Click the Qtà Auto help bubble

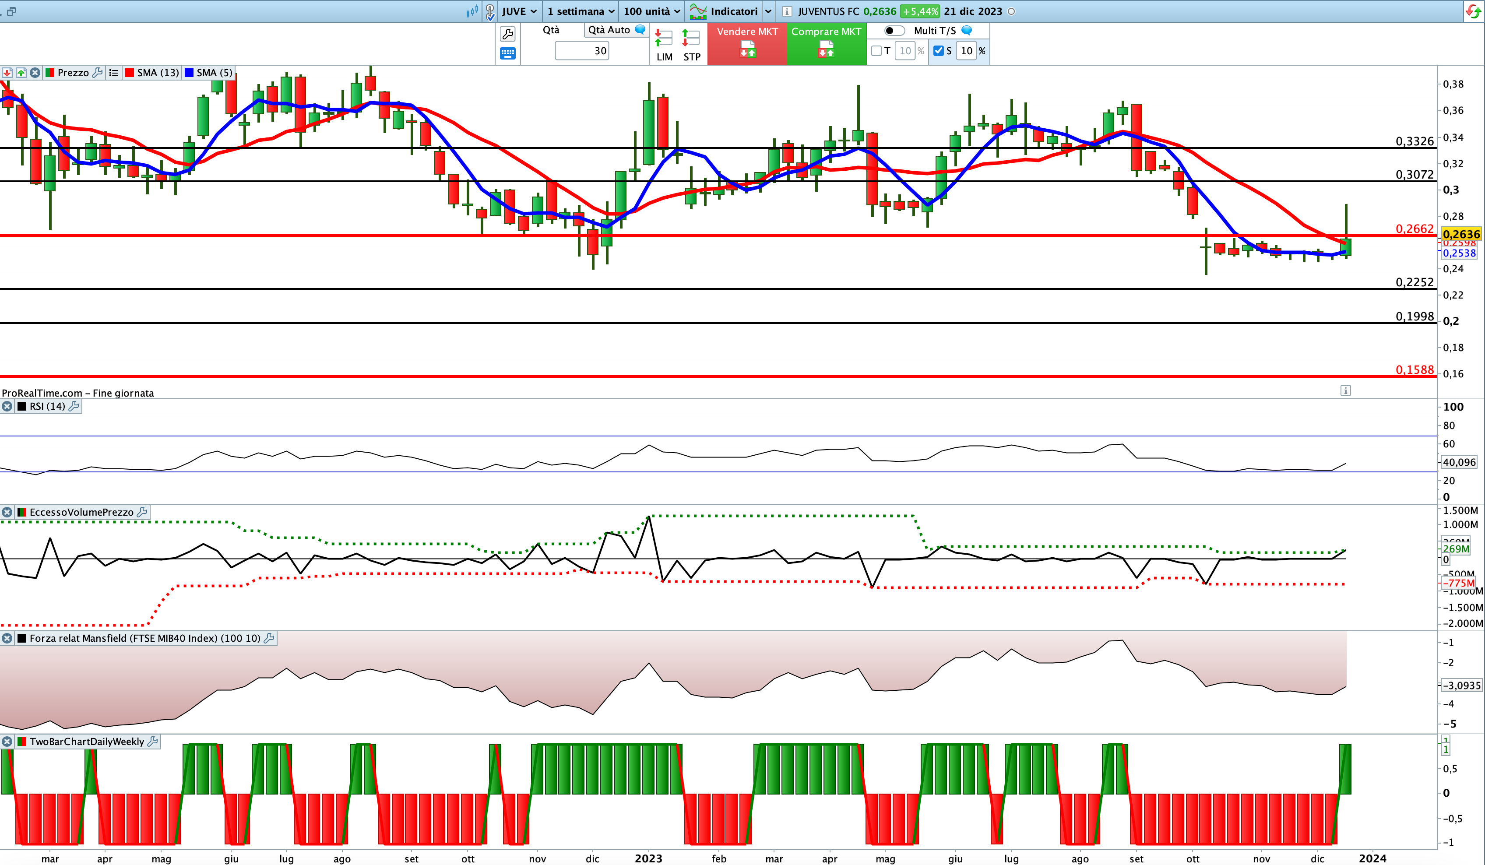[640, 29]
